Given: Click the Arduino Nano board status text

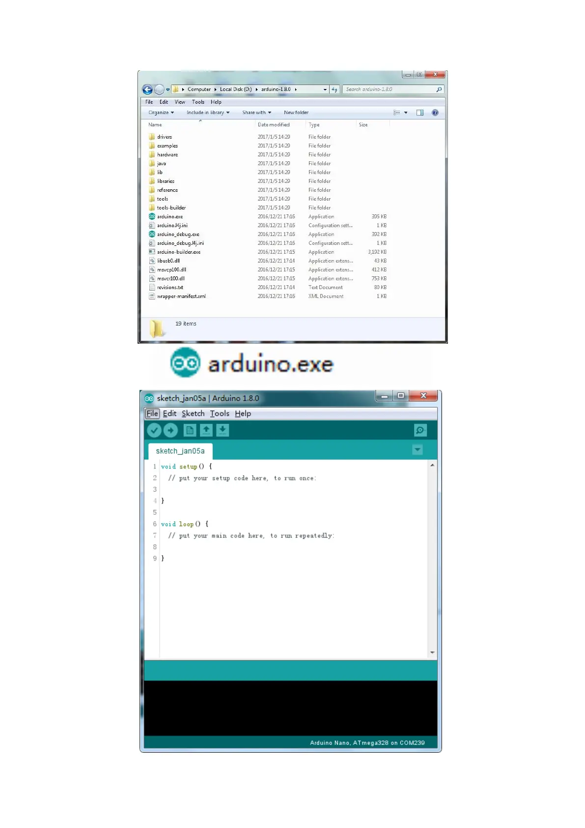Looking at the screenshot, I should [x=367, y=742].
